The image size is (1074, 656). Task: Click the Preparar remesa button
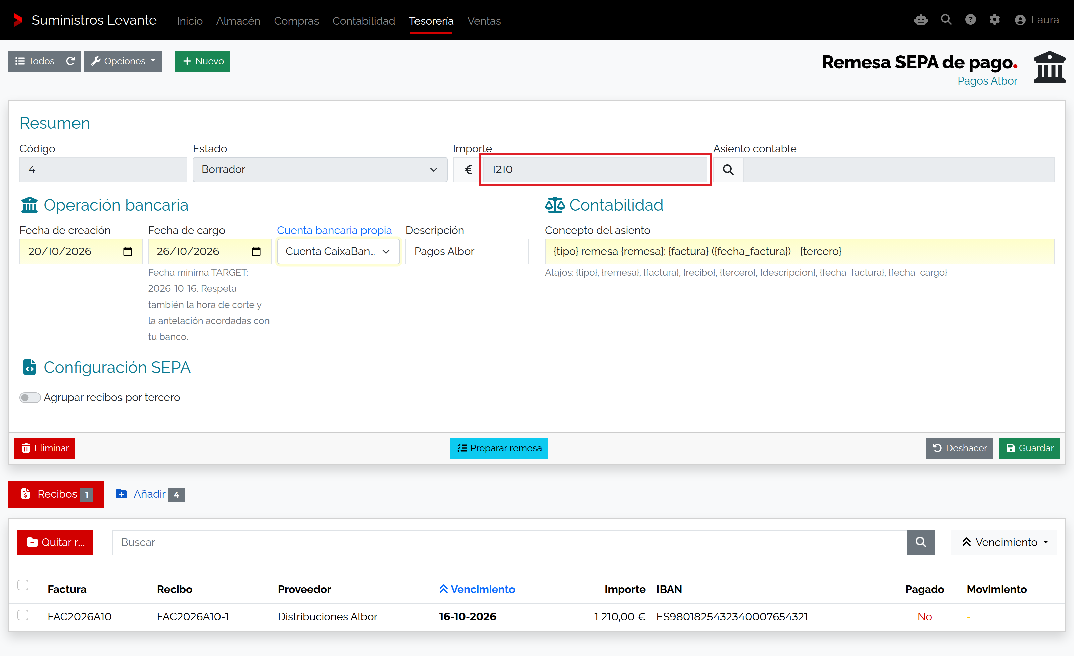(x=499, y=448)
